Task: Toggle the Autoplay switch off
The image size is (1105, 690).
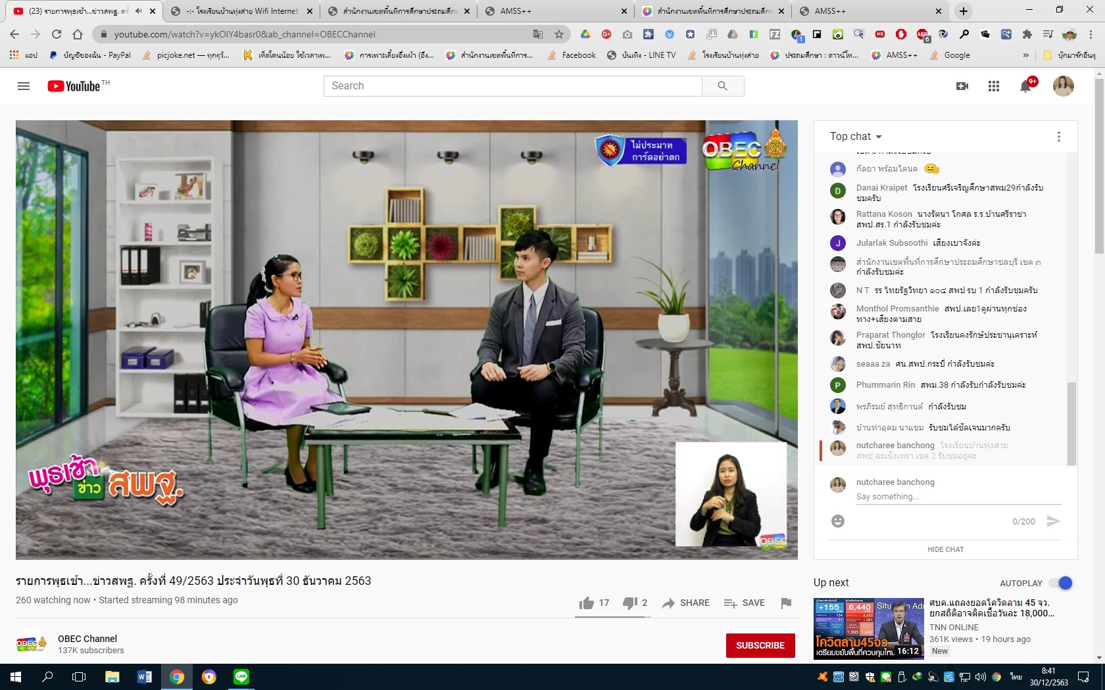Action: (x=1060, y=583)
